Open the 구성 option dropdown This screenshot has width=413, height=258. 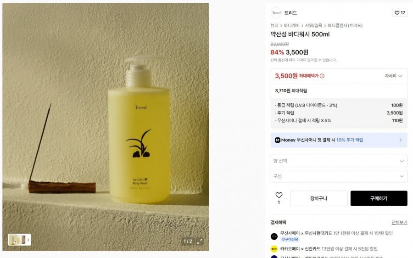pyautogui.click(x=339, y=176)
